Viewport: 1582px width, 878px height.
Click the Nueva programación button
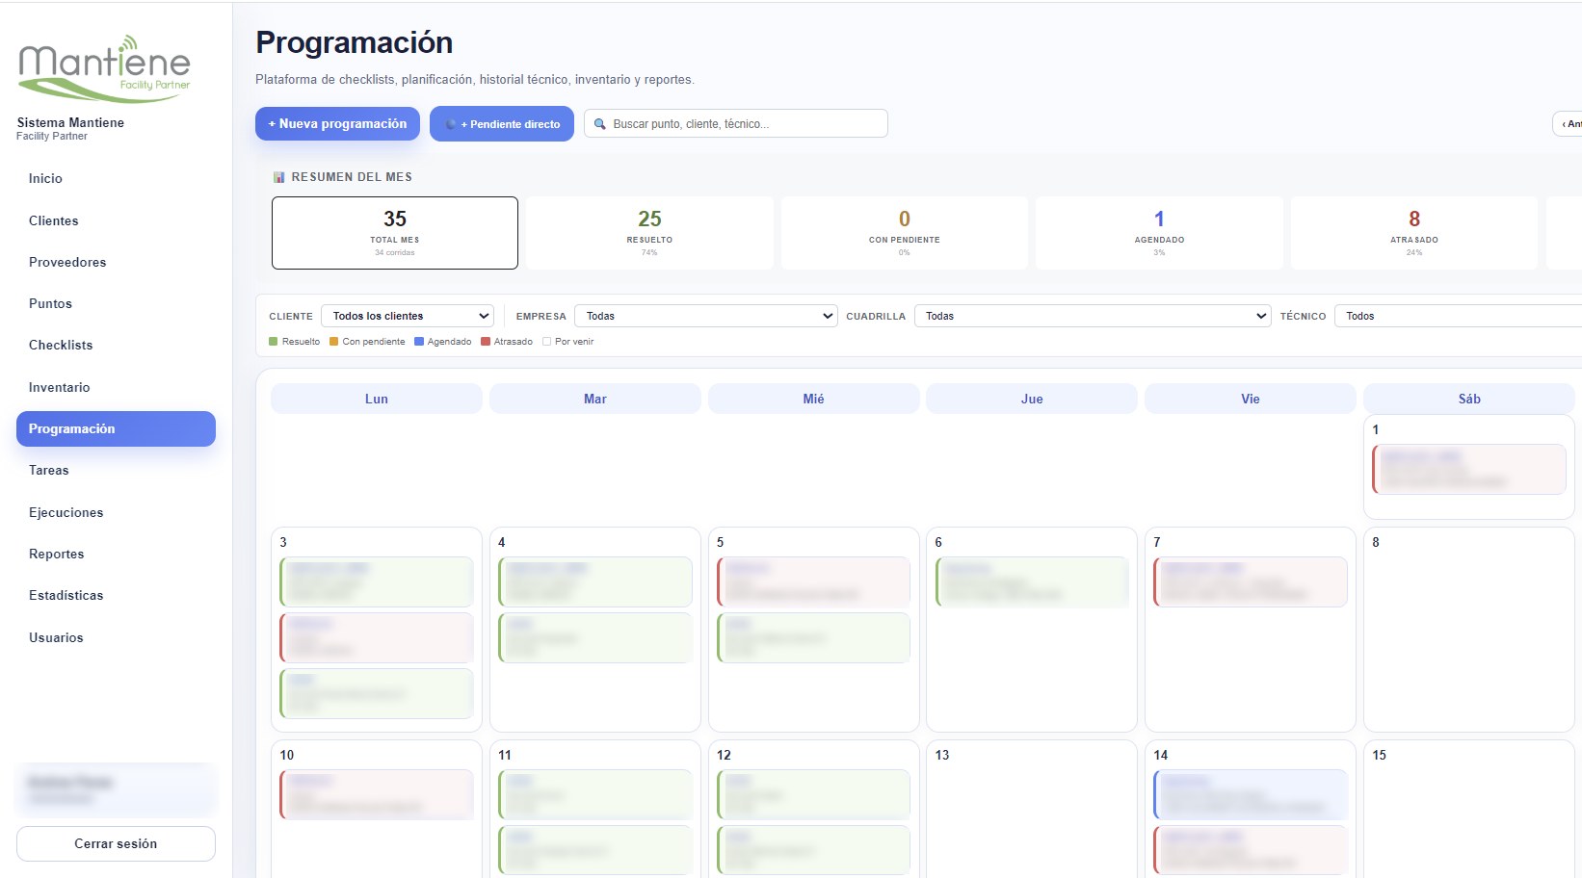[337, 123]
